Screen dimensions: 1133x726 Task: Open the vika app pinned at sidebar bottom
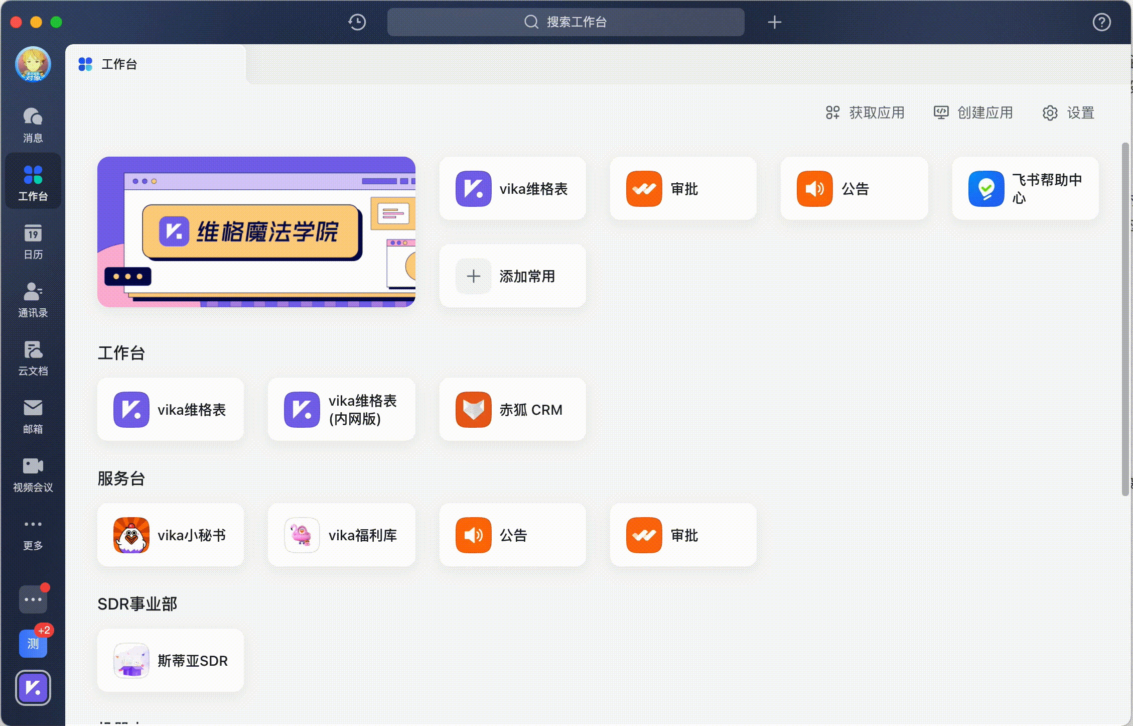33,688
